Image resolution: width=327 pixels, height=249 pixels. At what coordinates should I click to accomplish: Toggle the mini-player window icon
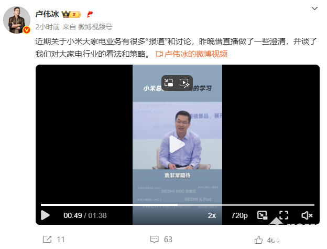tap(263, 215)
